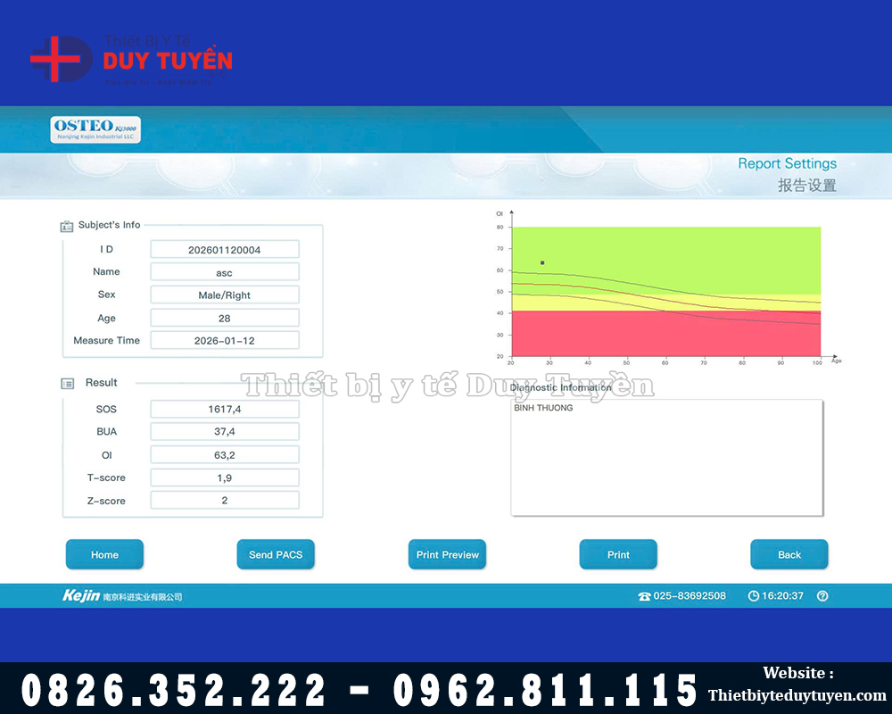The width and height of the screenshot is (892, 714).
Task: Click the help question mark icon
Action: [822, 596]
